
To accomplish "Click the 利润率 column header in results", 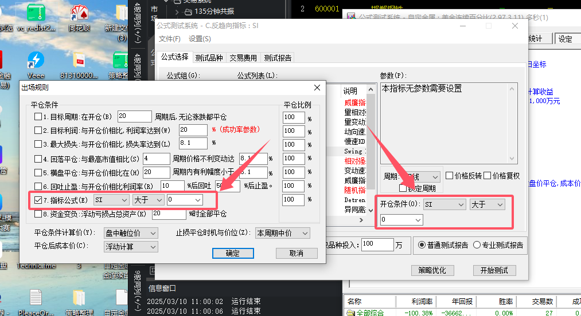I will [x=416, y=302].
